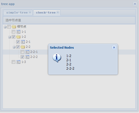This screenshot has height=113, width=139.
Task: Close the Selected Nodes dialog
Action: click(x=114, y=48)
